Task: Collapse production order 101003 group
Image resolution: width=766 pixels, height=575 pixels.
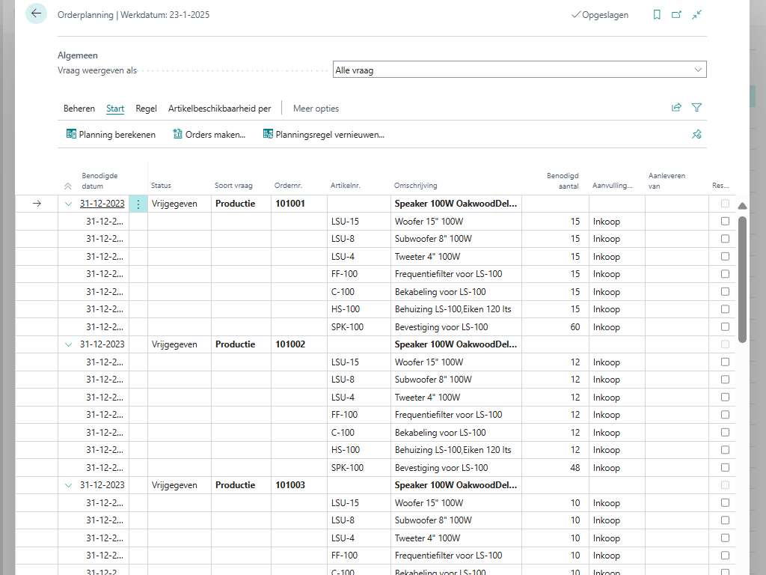Action: (69, 485)
